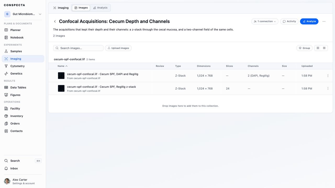Expand the Gut Microbiome workspace switcher

pyautogui.click(x=23, y=14)
